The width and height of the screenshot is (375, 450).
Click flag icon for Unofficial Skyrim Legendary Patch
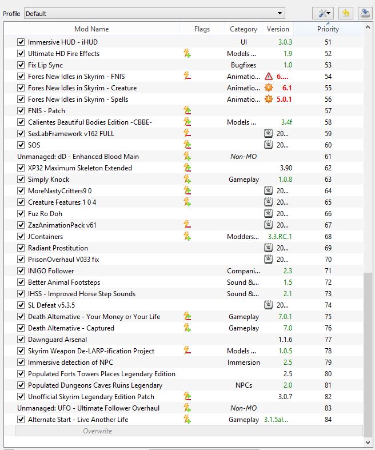click(x=187, y=397)
